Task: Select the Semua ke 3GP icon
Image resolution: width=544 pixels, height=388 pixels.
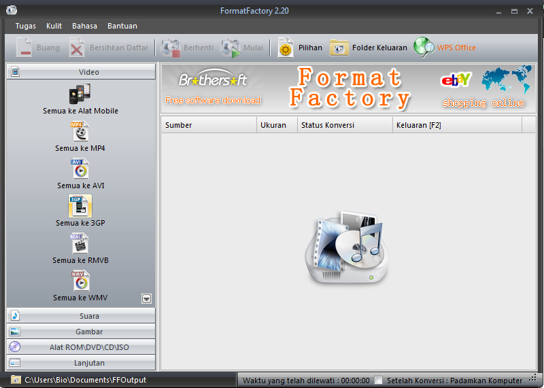Action: pyautogui.click(x=80, y=206)
